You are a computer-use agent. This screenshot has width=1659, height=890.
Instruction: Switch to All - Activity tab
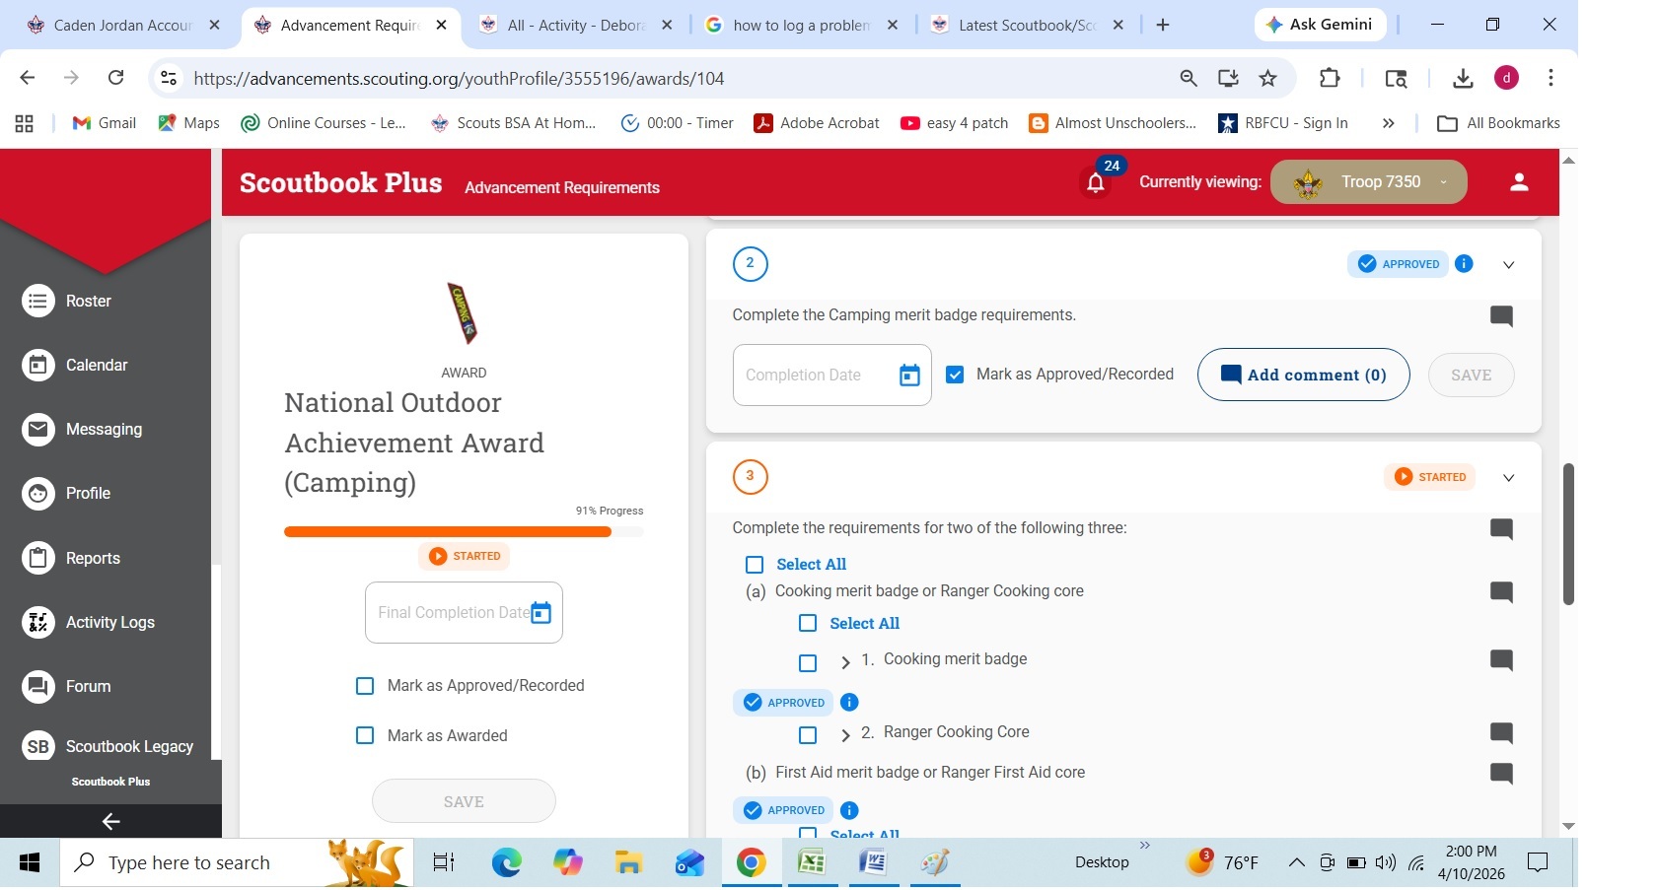tap(577, 25)
